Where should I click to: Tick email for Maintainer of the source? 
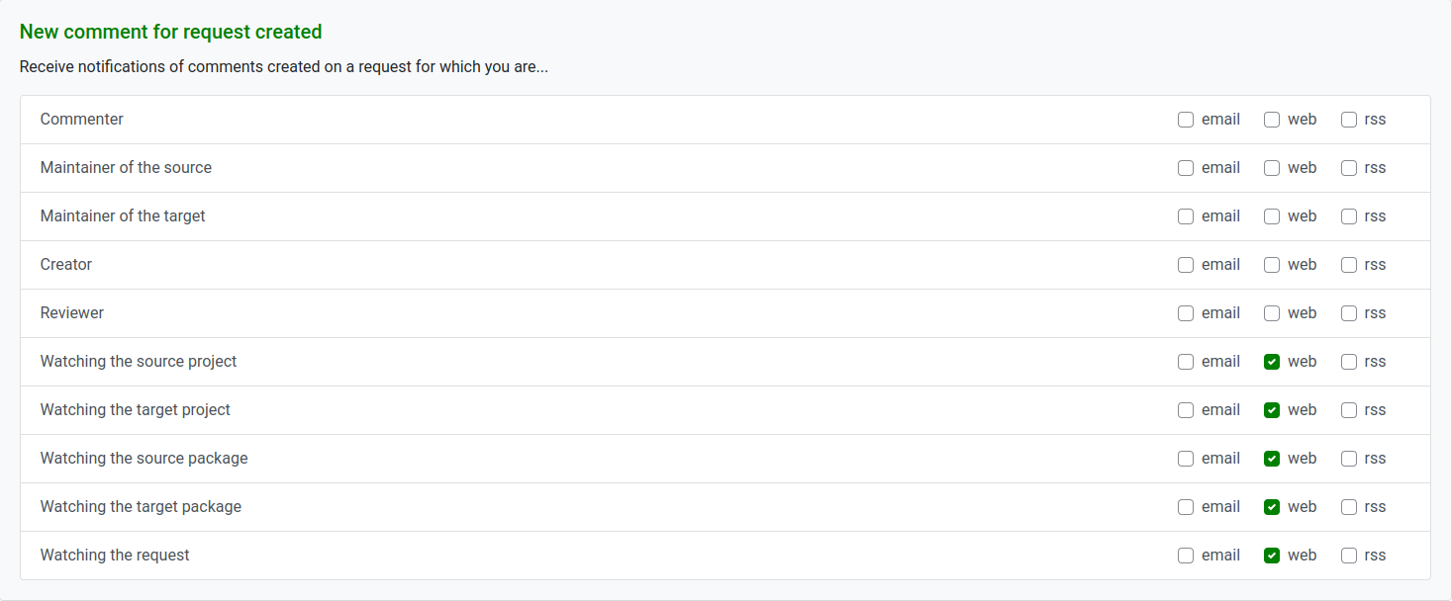point(1186,168)
